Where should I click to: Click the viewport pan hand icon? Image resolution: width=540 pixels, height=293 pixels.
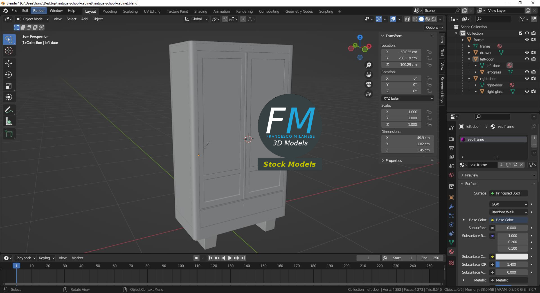(x=369, y=75)
